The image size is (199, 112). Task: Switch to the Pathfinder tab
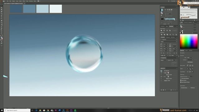171,26
